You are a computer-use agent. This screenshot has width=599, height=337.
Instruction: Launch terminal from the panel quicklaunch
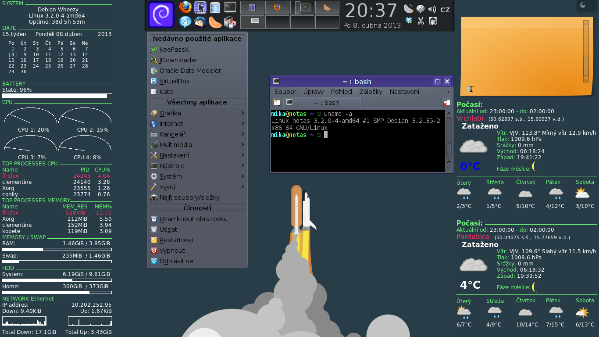230,7
